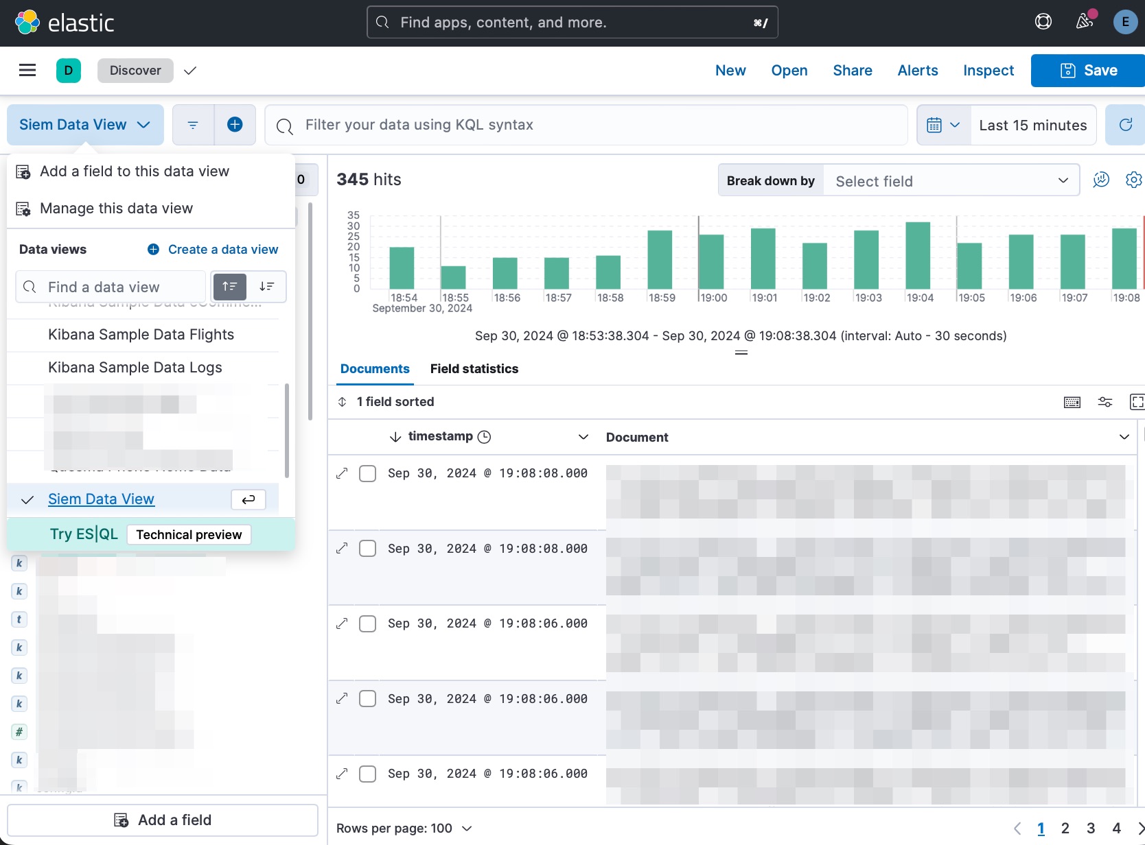Select the first document row checkbox
The height and width of the screenshot is (845, 1145).
click(x=368, y=473)
